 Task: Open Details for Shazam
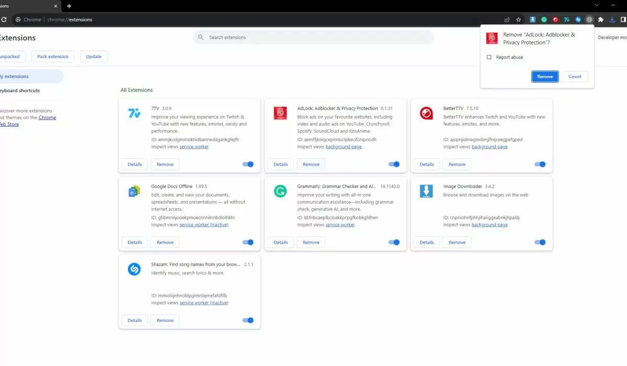(x=135, y=320)
